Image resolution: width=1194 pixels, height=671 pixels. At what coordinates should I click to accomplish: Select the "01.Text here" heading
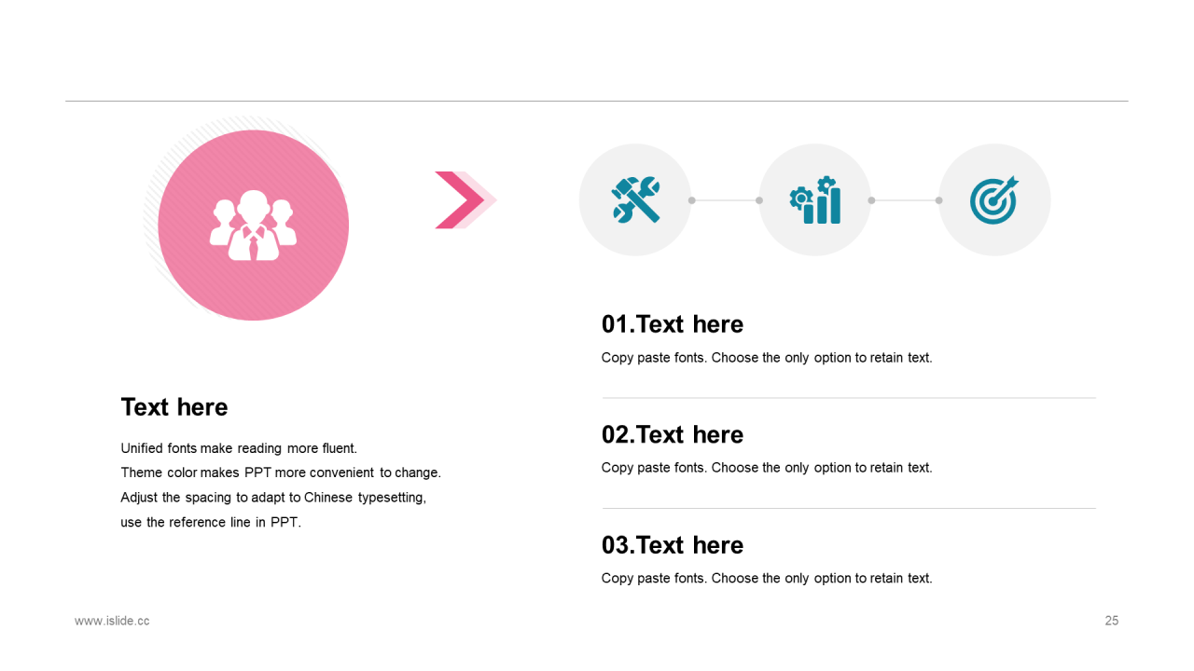(x=673, y=324)
